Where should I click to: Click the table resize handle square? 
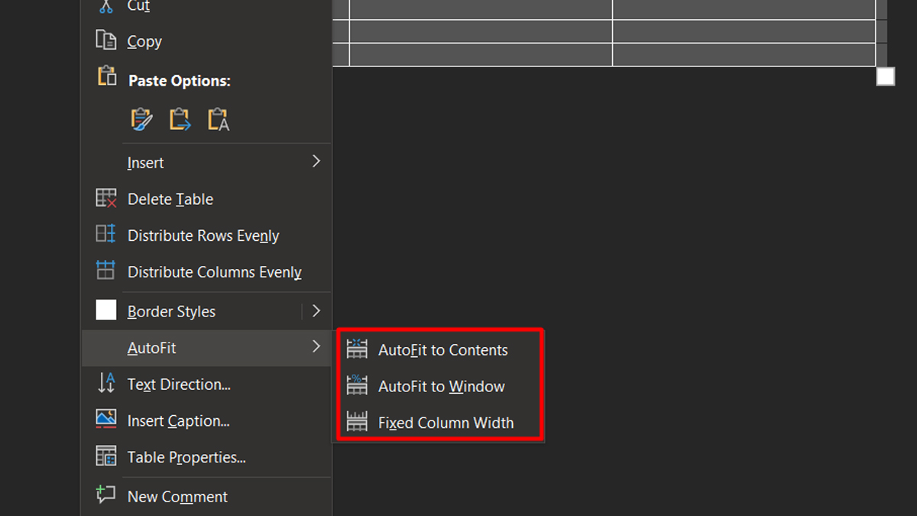click(885, 76)
